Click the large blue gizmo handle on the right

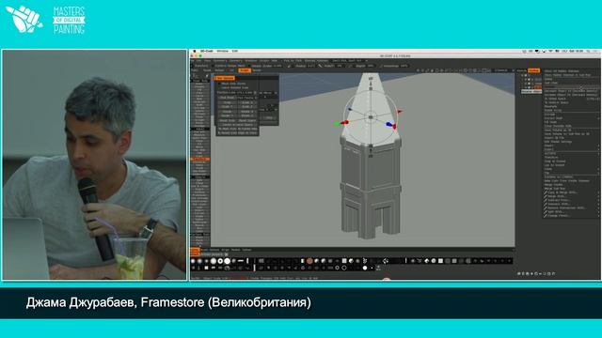coord(389,125)
